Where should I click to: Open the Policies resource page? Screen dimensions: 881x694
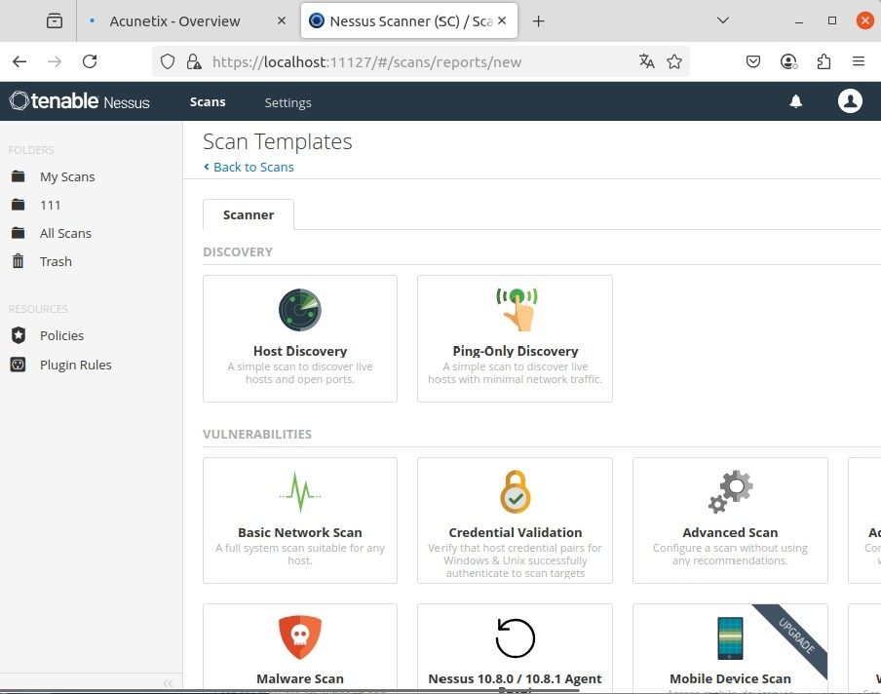(x=61, y=335)
